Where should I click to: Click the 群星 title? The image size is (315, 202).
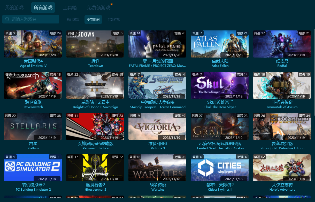(33, 144)
